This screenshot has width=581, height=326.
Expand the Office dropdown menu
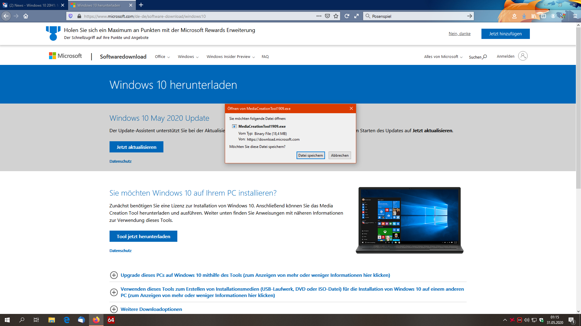pyautogui.click(x=162, y=57)
